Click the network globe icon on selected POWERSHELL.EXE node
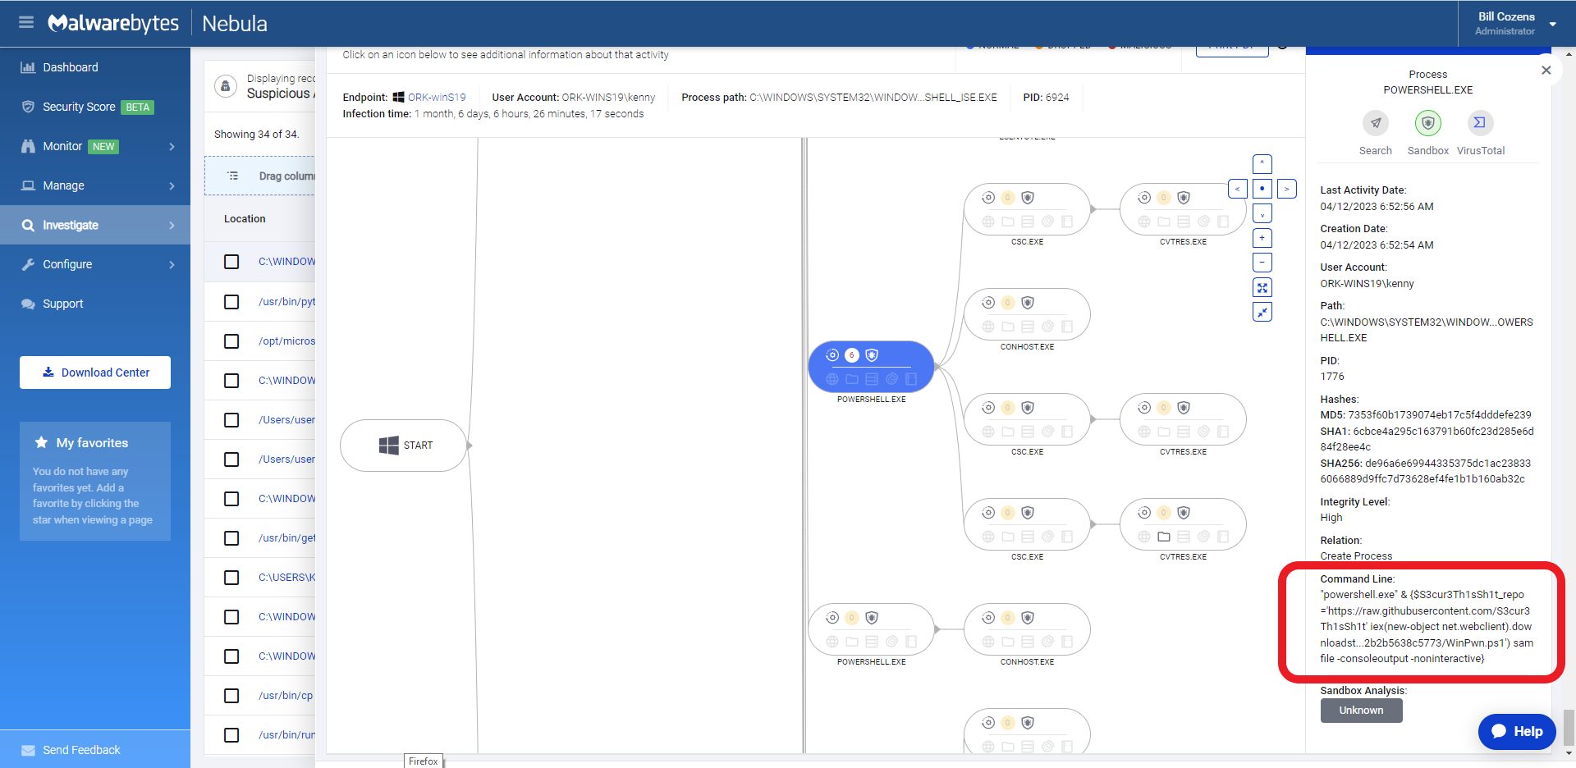This screenshot has height=768, width=1576. (832, 379)
